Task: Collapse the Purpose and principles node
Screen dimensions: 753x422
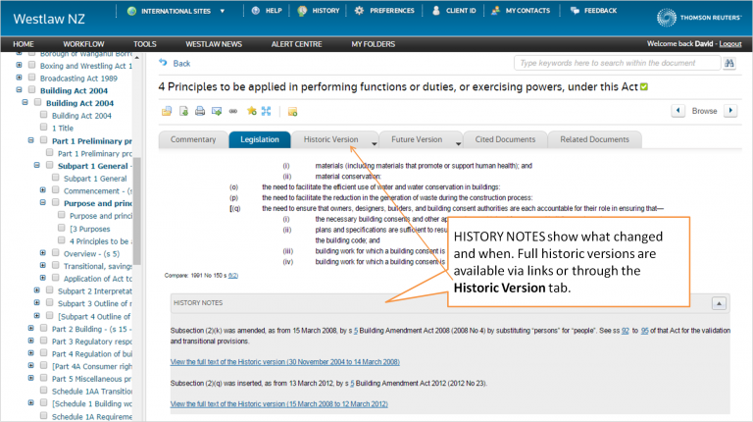Action: click(43, 203)
